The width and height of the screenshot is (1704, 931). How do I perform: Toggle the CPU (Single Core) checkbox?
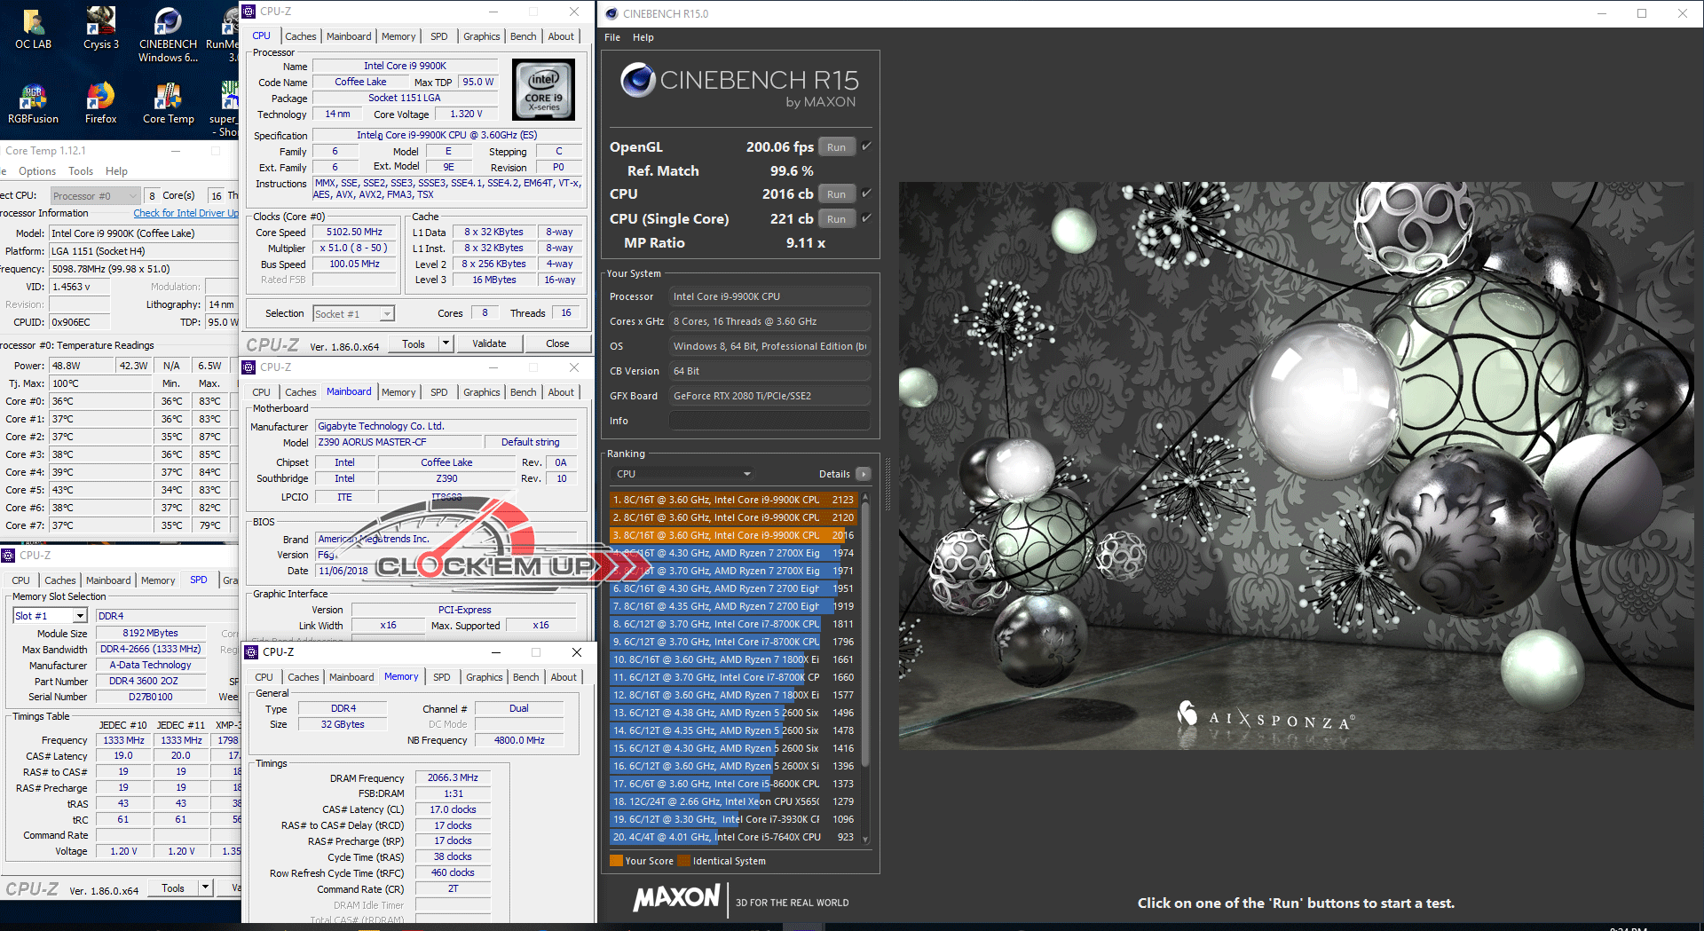(866, 218)
